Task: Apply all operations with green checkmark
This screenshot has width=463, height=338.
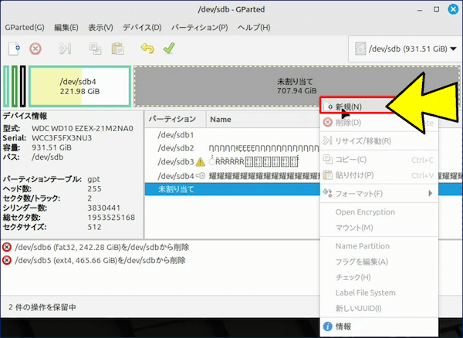Action: coord(168,48)
